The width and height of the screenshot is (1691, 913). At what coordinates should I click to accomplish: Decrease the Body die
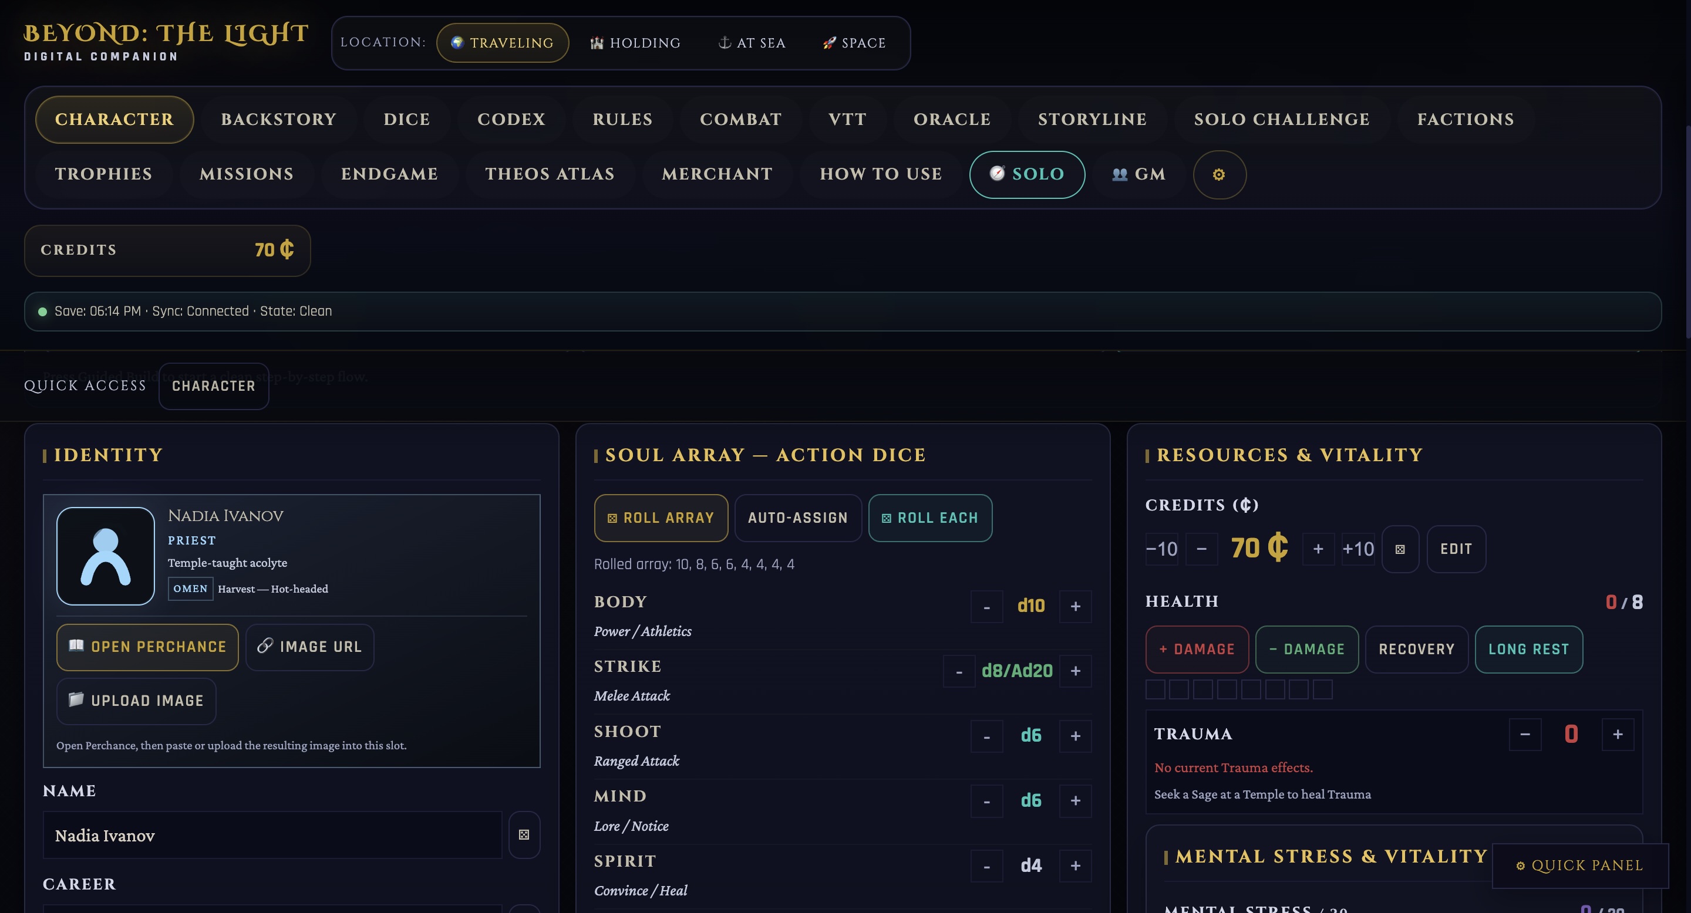[986, 607]
